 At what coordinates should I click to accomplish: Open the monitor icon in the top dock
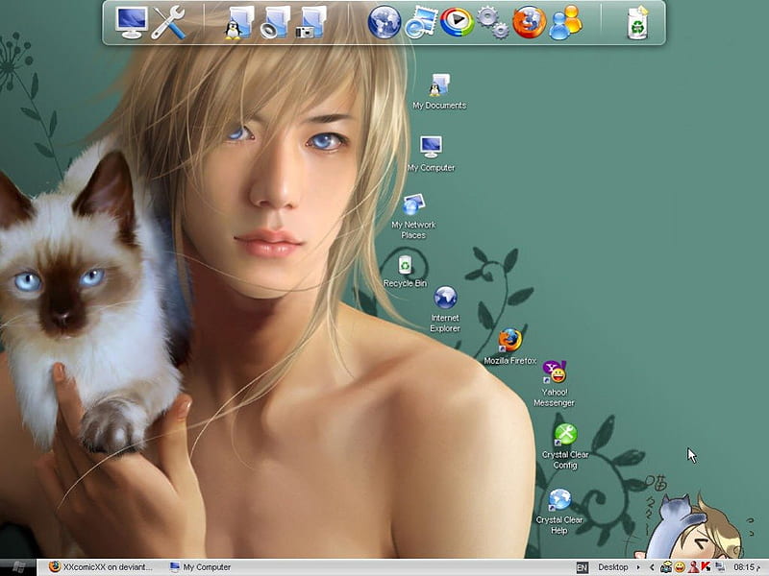tap(132, 22)
